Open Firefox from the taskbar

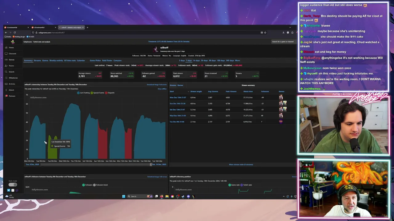coord(162,196)
